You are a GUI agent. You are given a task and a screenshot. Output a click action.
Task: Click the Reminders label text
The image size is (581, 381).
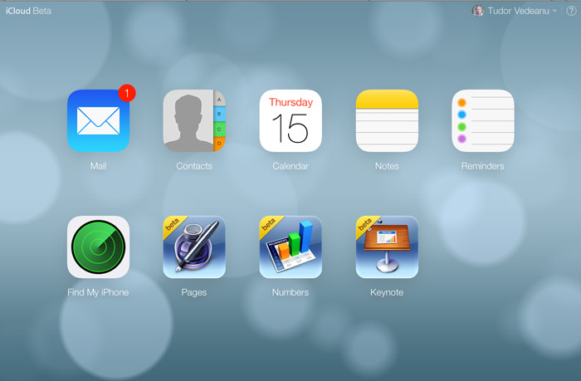coord(483,166)
